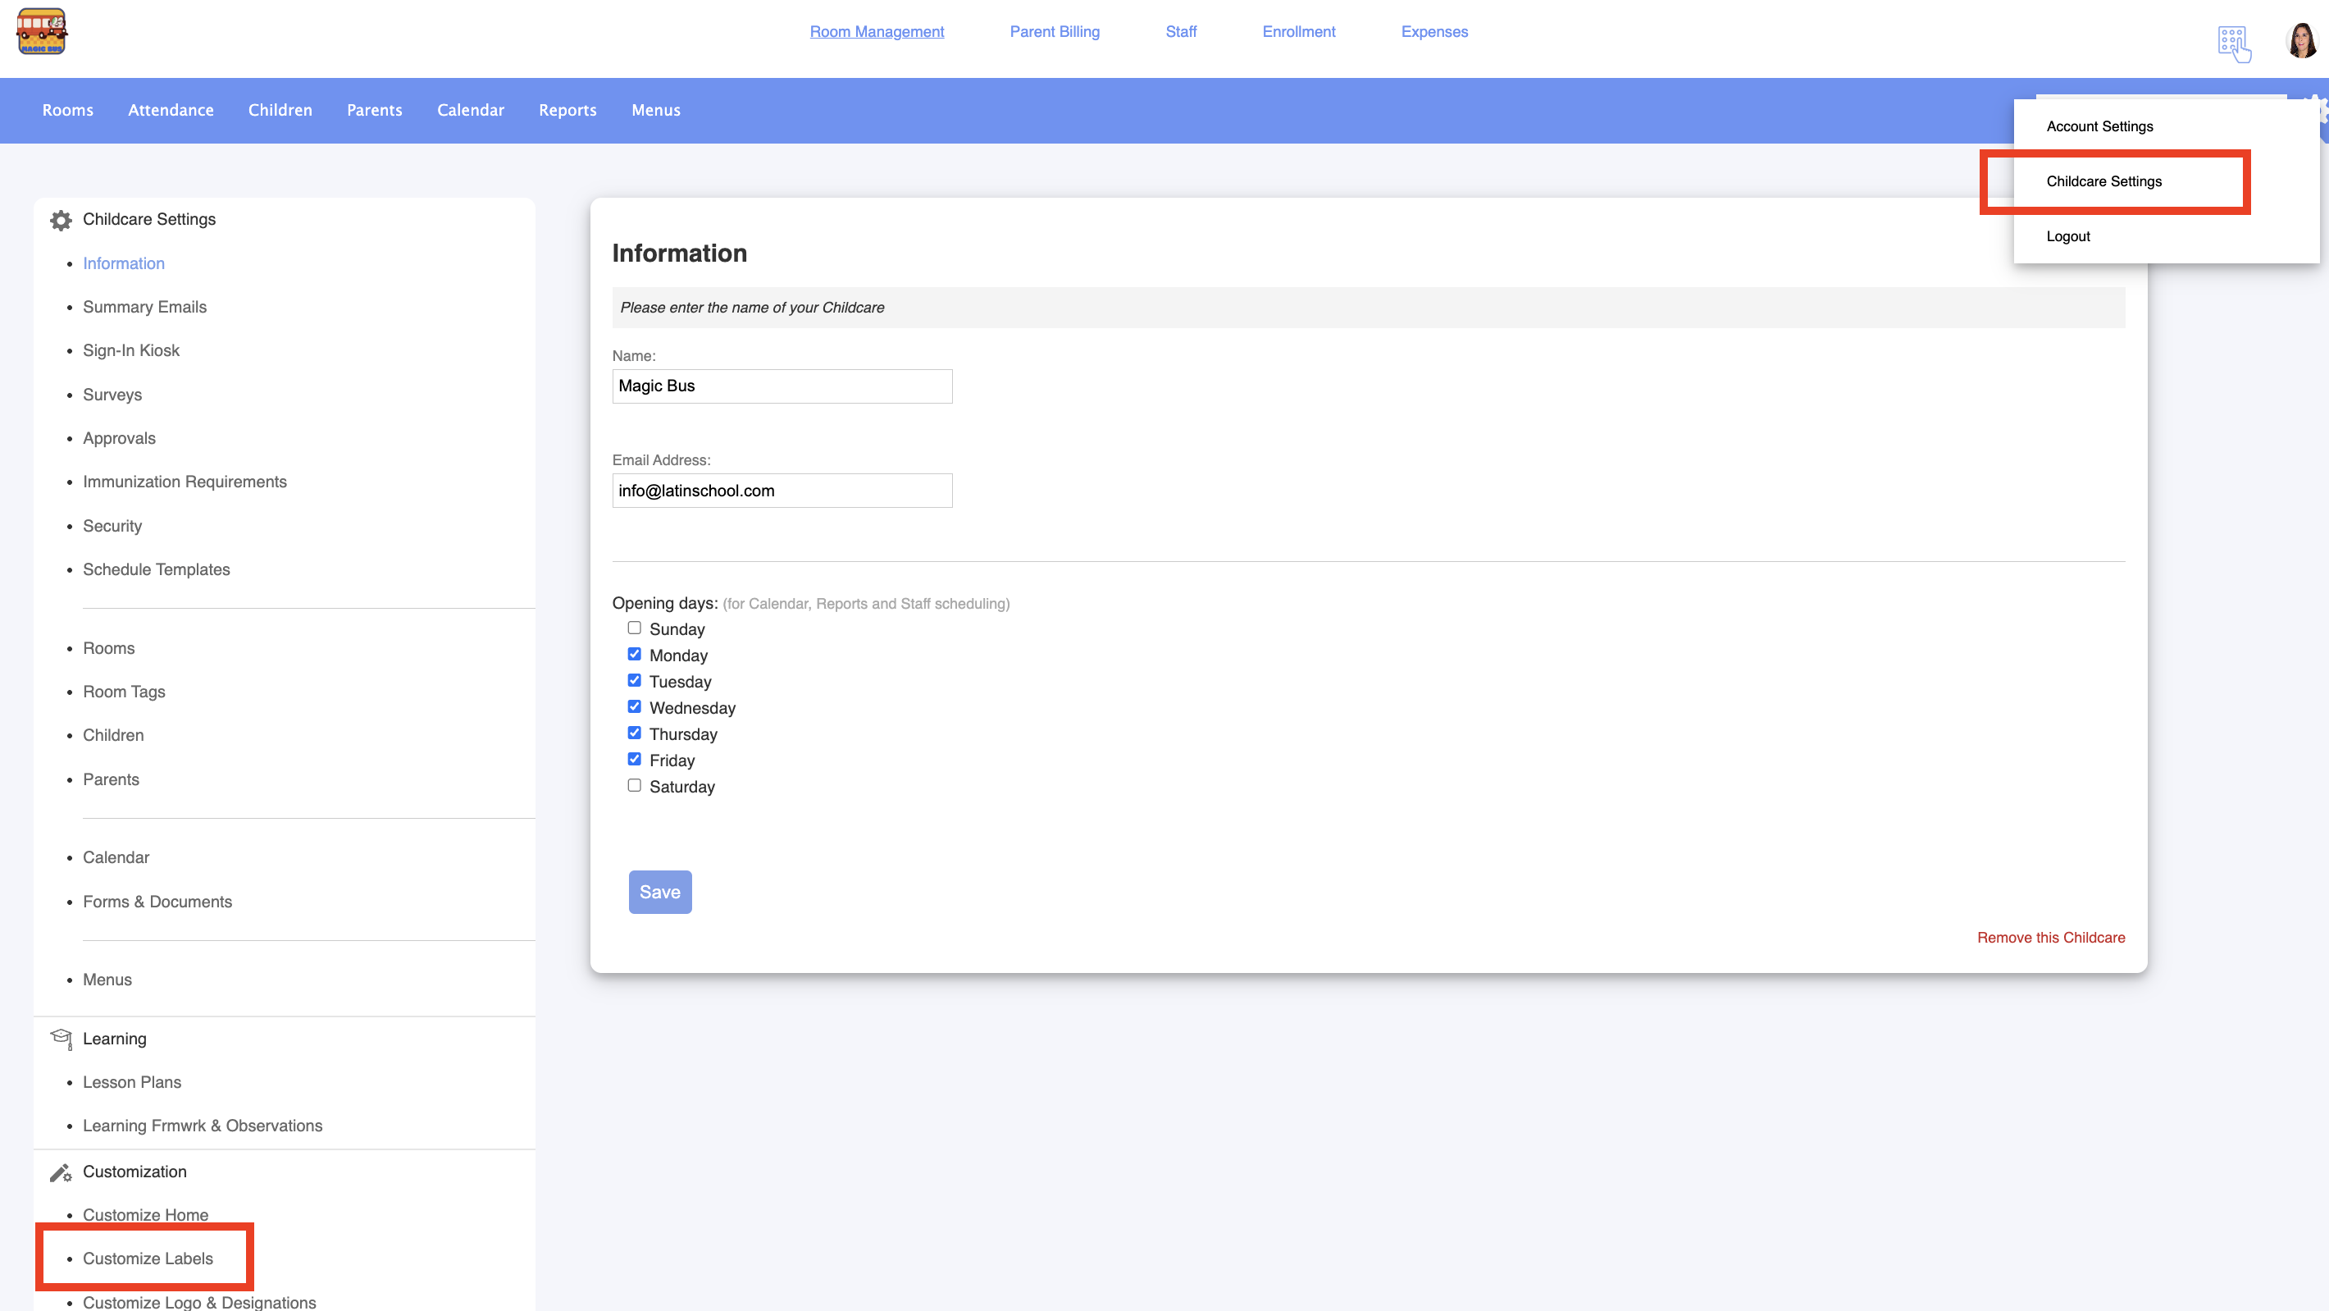The image size is (2329, 1311).
Task: Click the Childcare Settings gear icon
Action: click(61, 220)
